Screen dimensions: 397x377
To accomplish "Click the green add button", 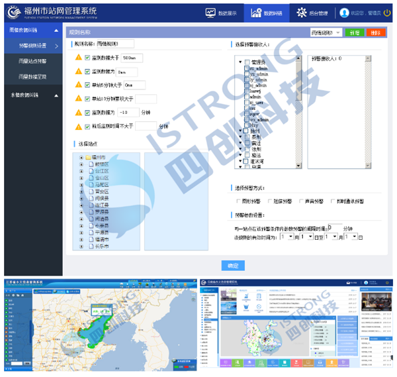I will (x=355, y=32).
